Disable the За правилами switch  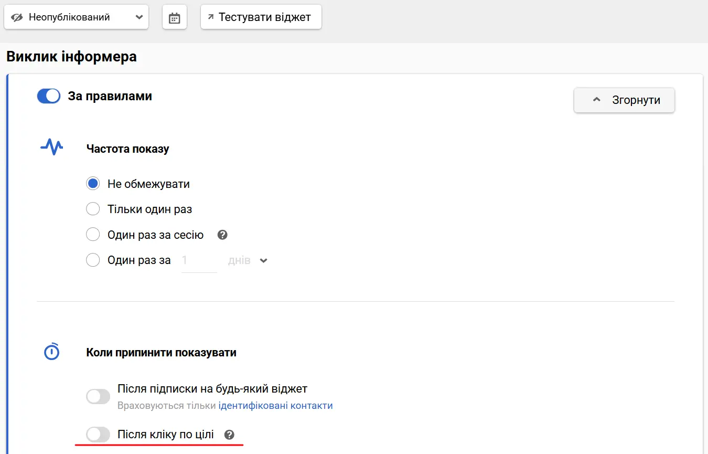[48, 96]
